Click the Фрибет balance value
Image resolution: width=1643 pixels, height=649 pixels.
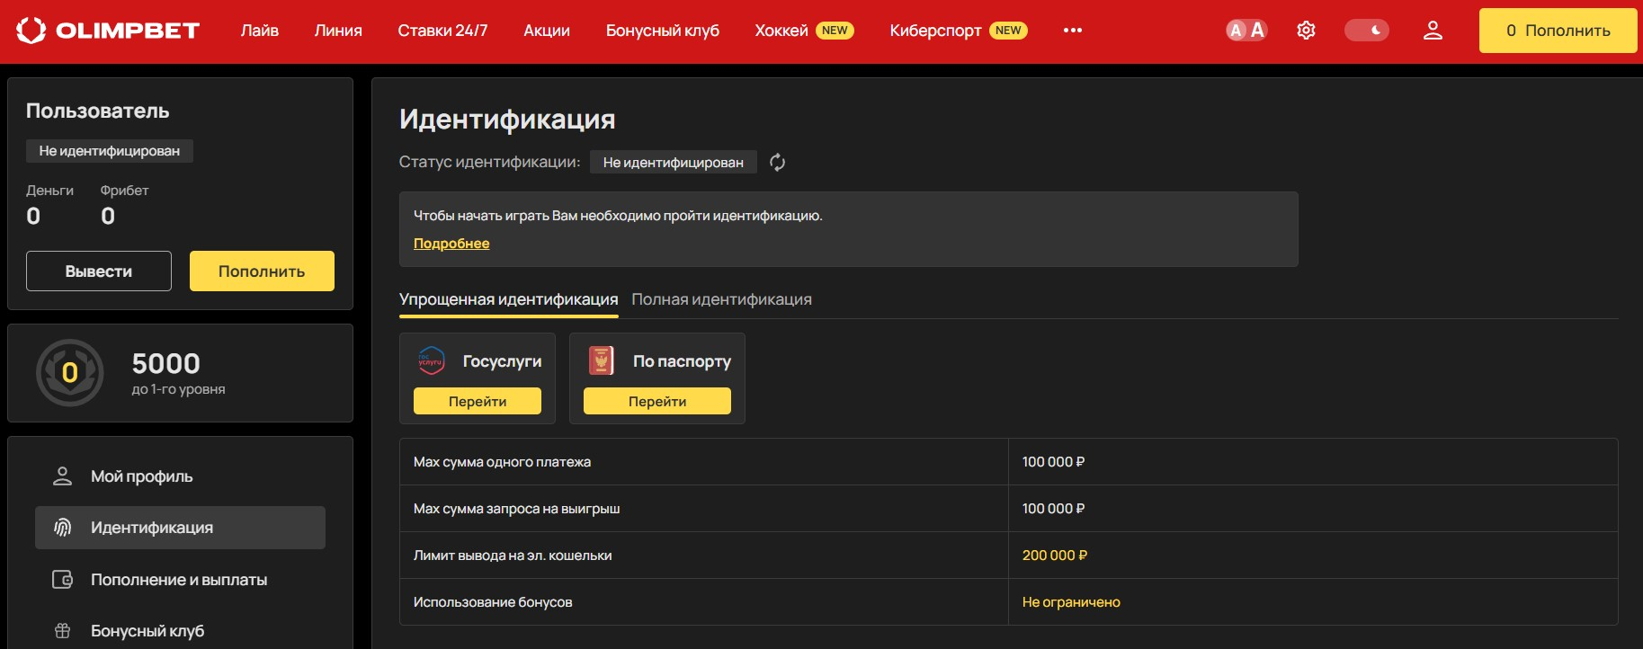click(108, 216)
